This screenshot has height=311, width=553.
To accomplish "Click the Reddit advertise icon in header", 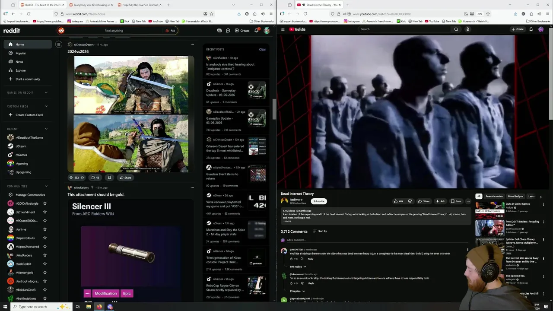I will [219, 31].
